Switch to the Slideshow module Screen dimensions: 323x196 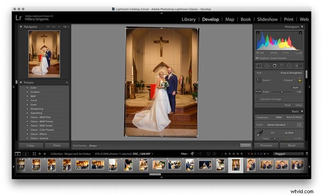pos(267,19)
